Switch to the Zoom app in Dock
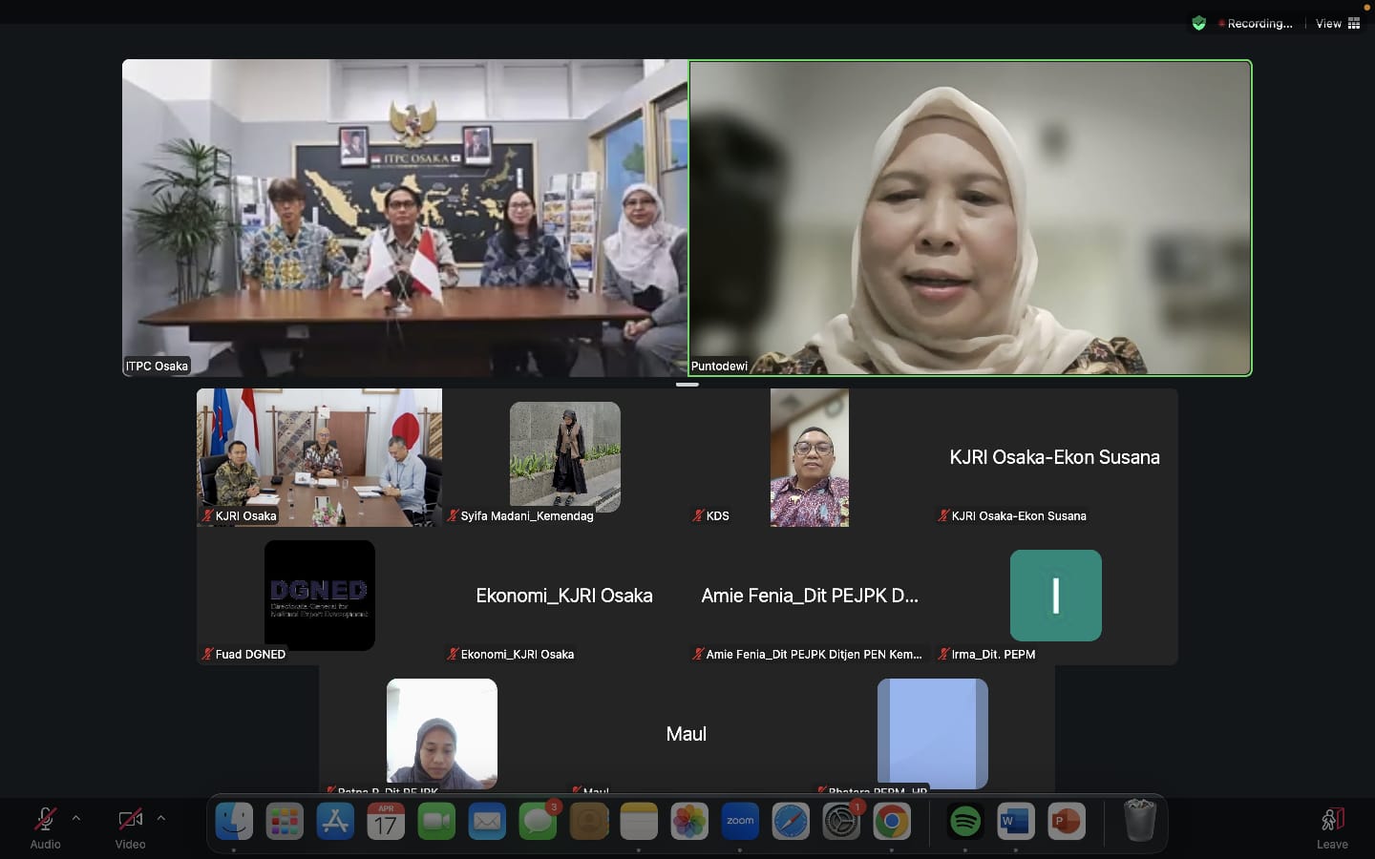1375x859 pixels. click(x=740, y=821)
